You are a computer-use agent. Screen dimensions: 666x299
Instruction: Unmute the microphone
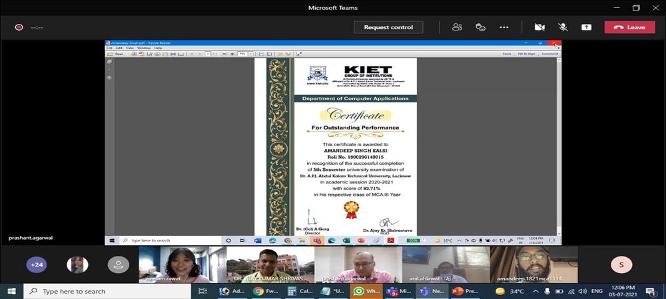563,27
